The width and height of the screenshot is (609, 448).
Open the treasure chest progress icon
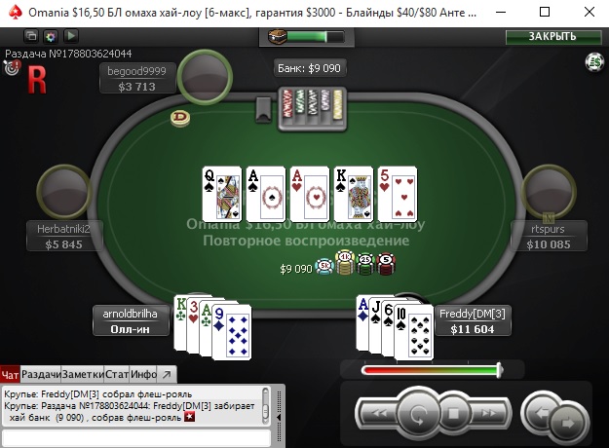(x=278, y=37)
